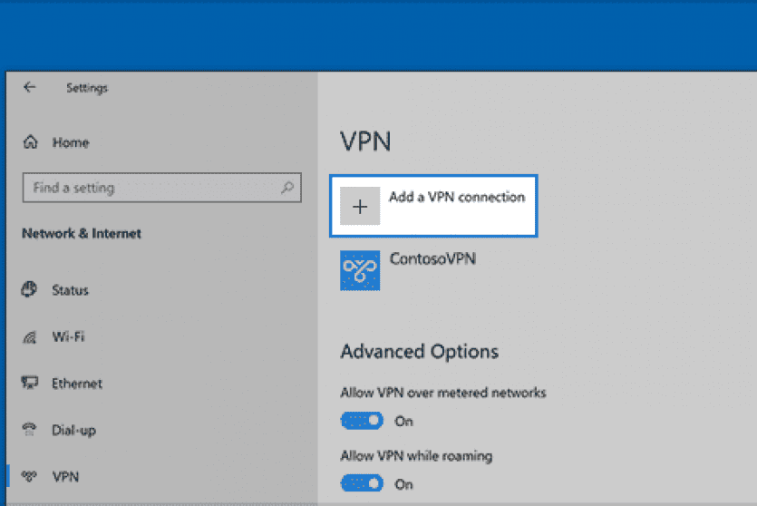Click the Dial-up phone icon
757x506 pixels.
30,430
